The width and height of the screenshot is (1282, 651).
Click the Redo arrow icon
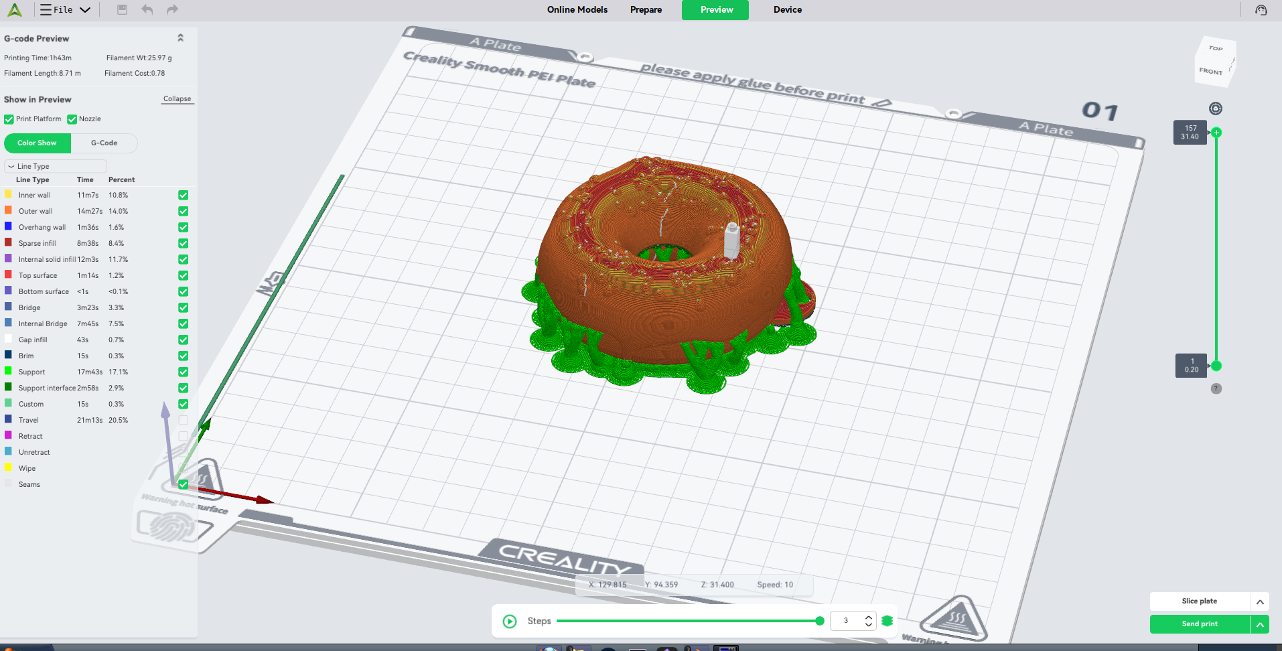coord(172,9)
